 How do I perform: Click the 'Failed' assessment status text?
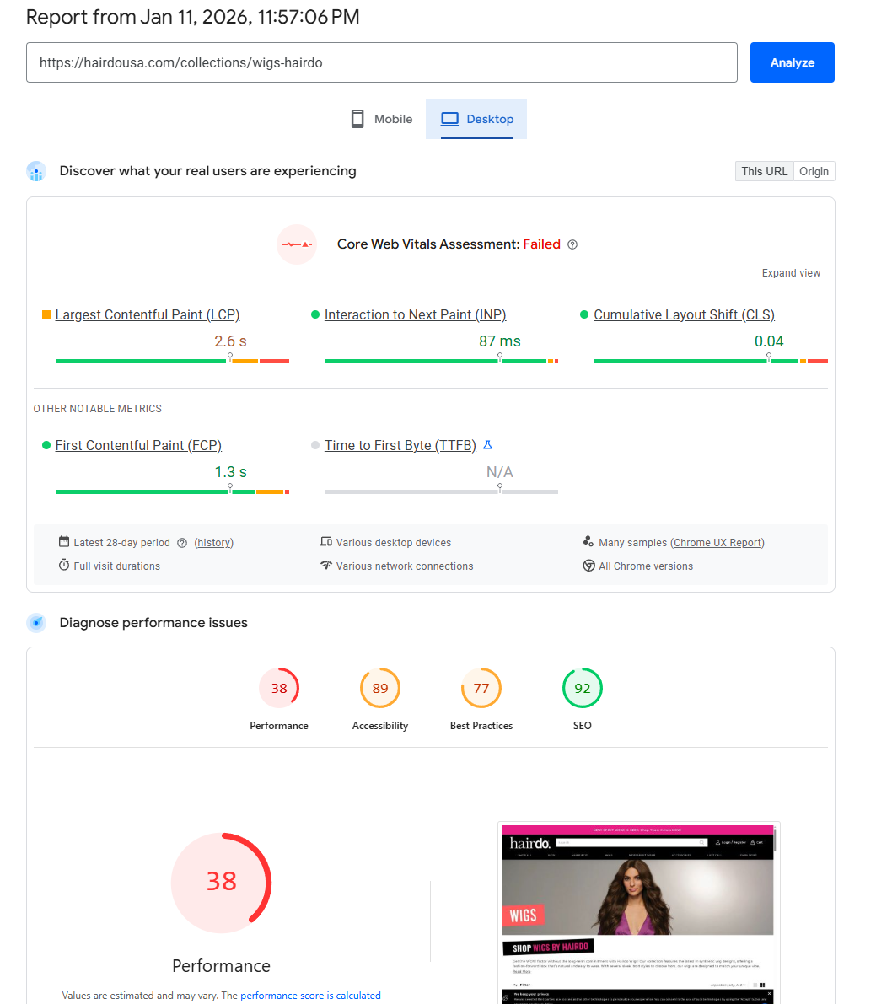[542, 244]
